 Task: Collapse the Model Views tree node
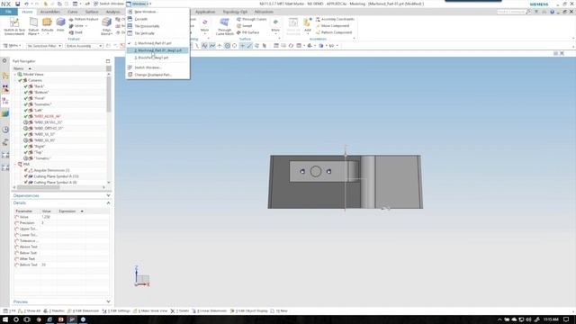pyautogui.click(x=15, y=75)
